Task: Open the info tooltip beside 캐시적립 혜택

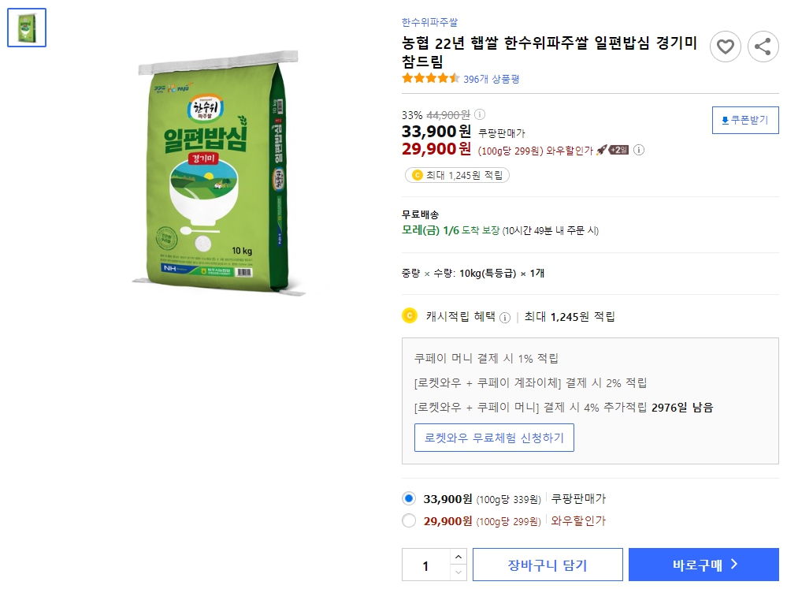Action: coord(503,317)
